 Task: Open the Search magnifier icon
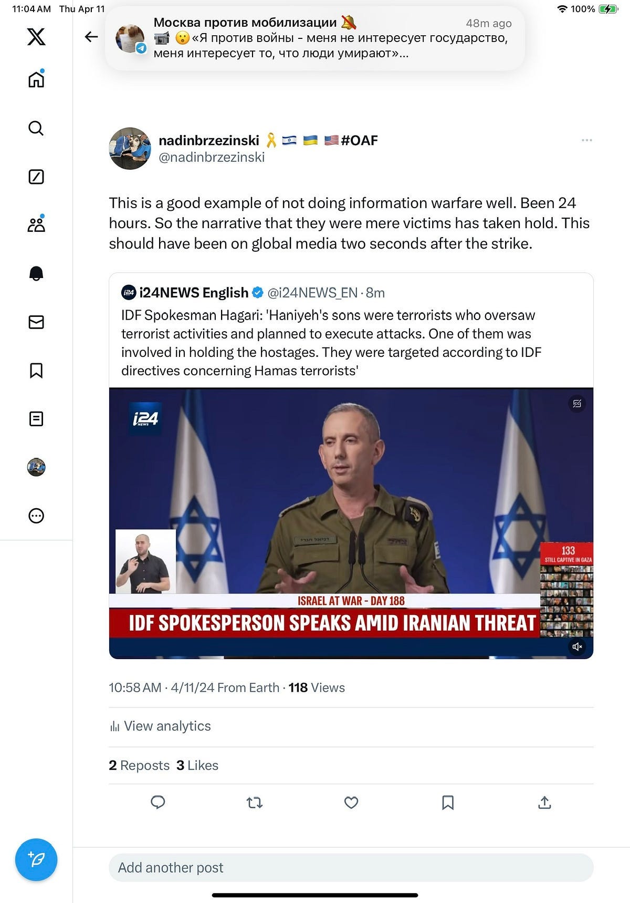[36, 128]
